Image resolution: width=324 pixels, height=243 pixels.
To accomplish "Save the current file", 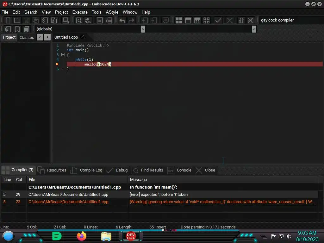I will 26,20.
